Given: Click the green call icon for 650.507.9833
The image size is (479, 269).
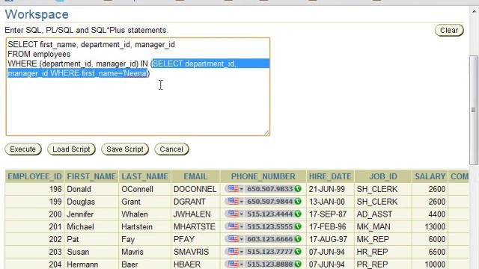Looking at the screenshot, I should click(x=298, y=189).
